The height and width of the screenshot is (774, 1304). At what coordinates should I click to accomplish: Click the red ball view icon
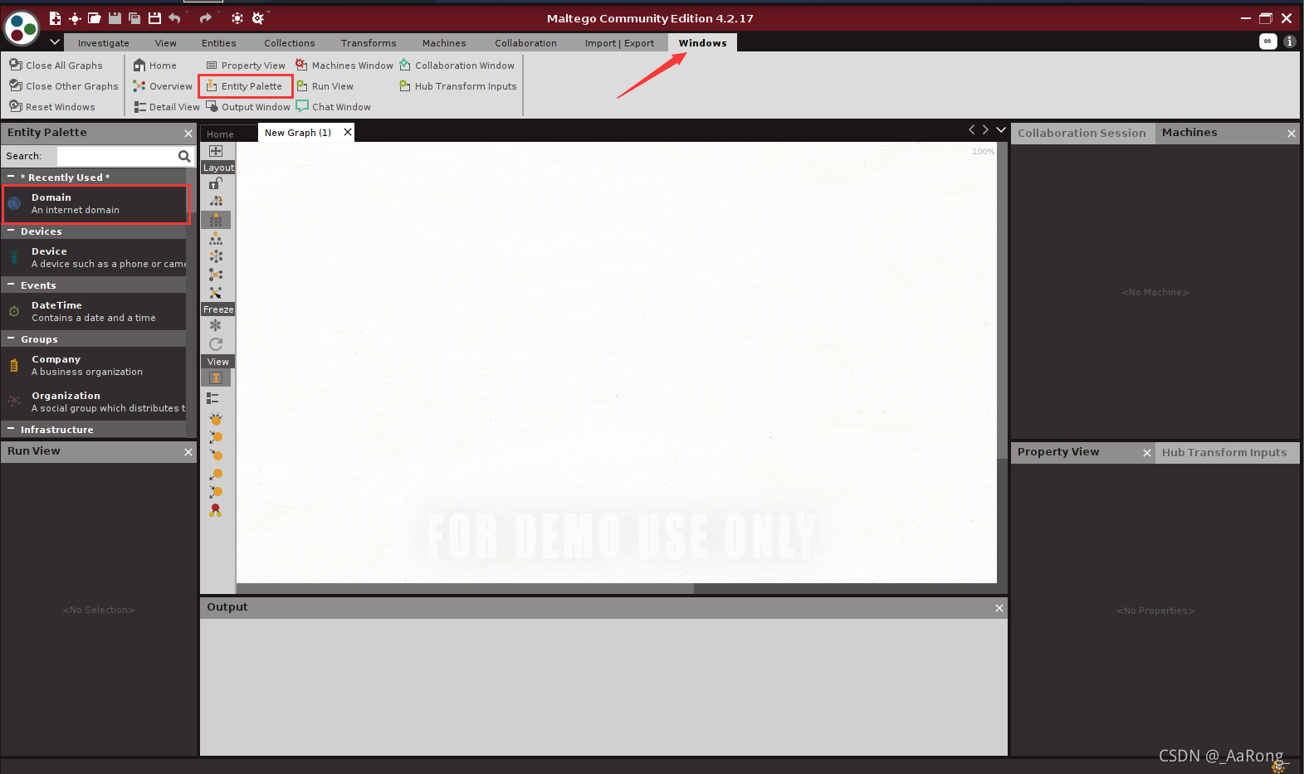click(216, 510)
